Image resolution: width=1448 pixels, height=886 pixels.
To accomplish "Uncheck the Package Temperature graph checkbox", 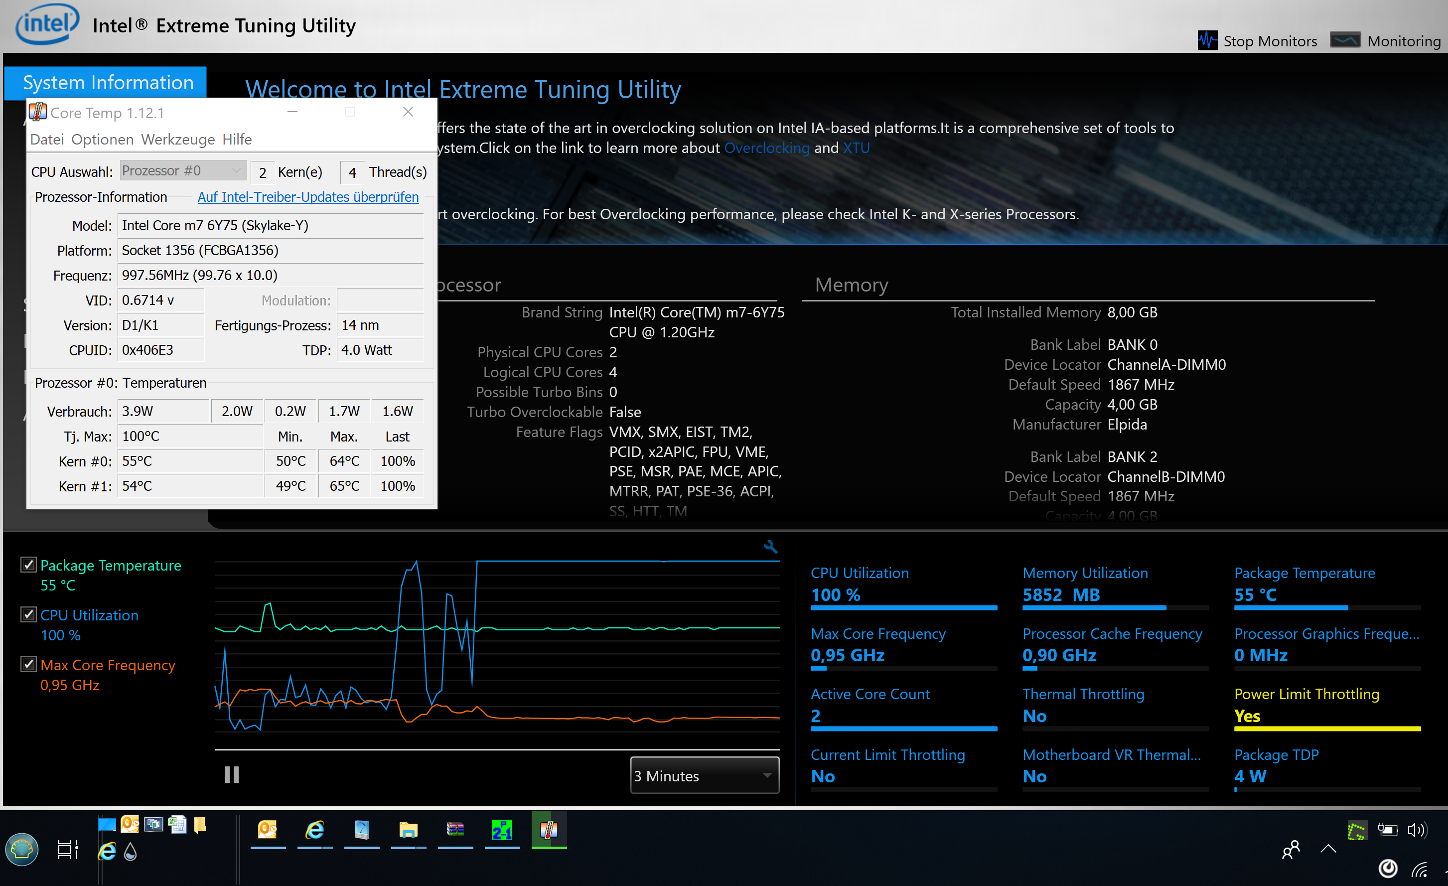I will (x=28, y=565).
